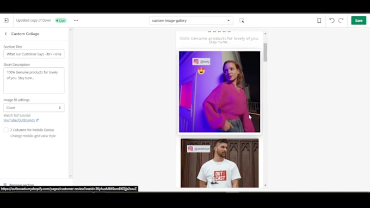Image resolution: width=370 pixels, height=208 pixels.
Task: Click the trash icon for Remove section
Action: [5, 185]
